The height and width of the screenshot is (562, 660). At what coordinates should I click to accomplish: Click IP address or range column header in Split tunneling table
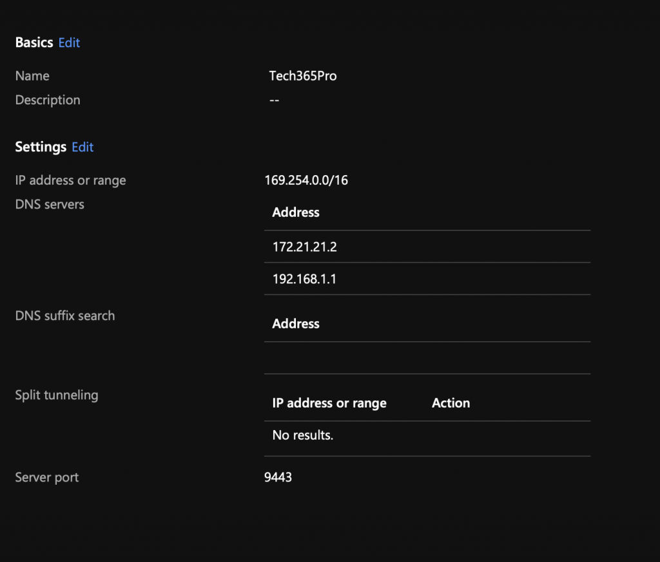tap(329, 403)
